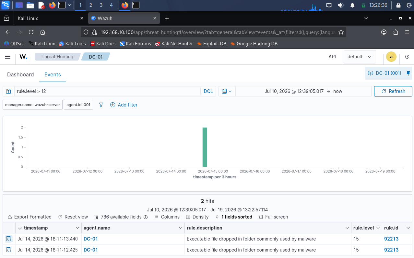Click the date range Jul 10, 2026 start
Screen dimensions: 414x258
point(294,91)
